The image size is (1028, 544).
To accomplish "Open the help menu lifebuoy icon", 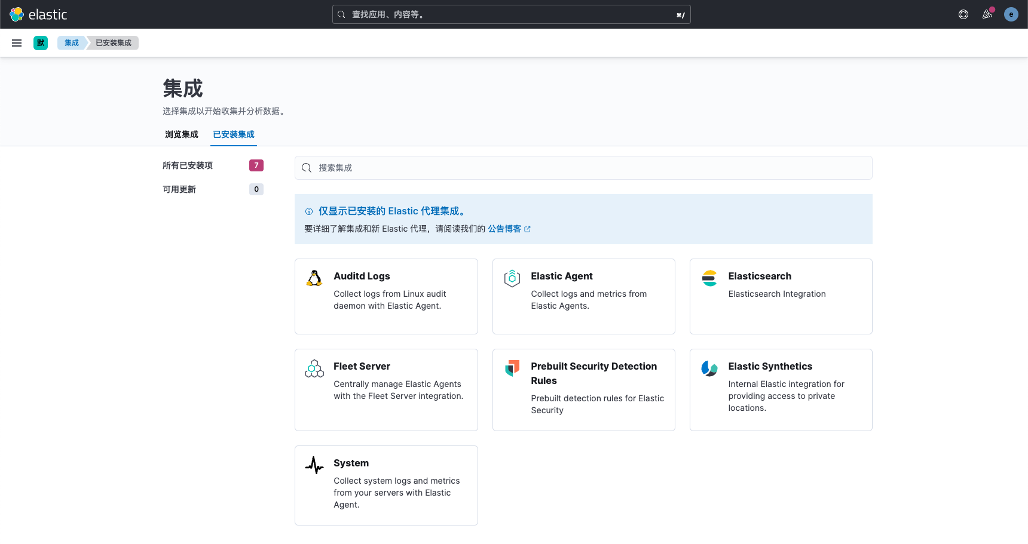I will click(x=963, y=14).
